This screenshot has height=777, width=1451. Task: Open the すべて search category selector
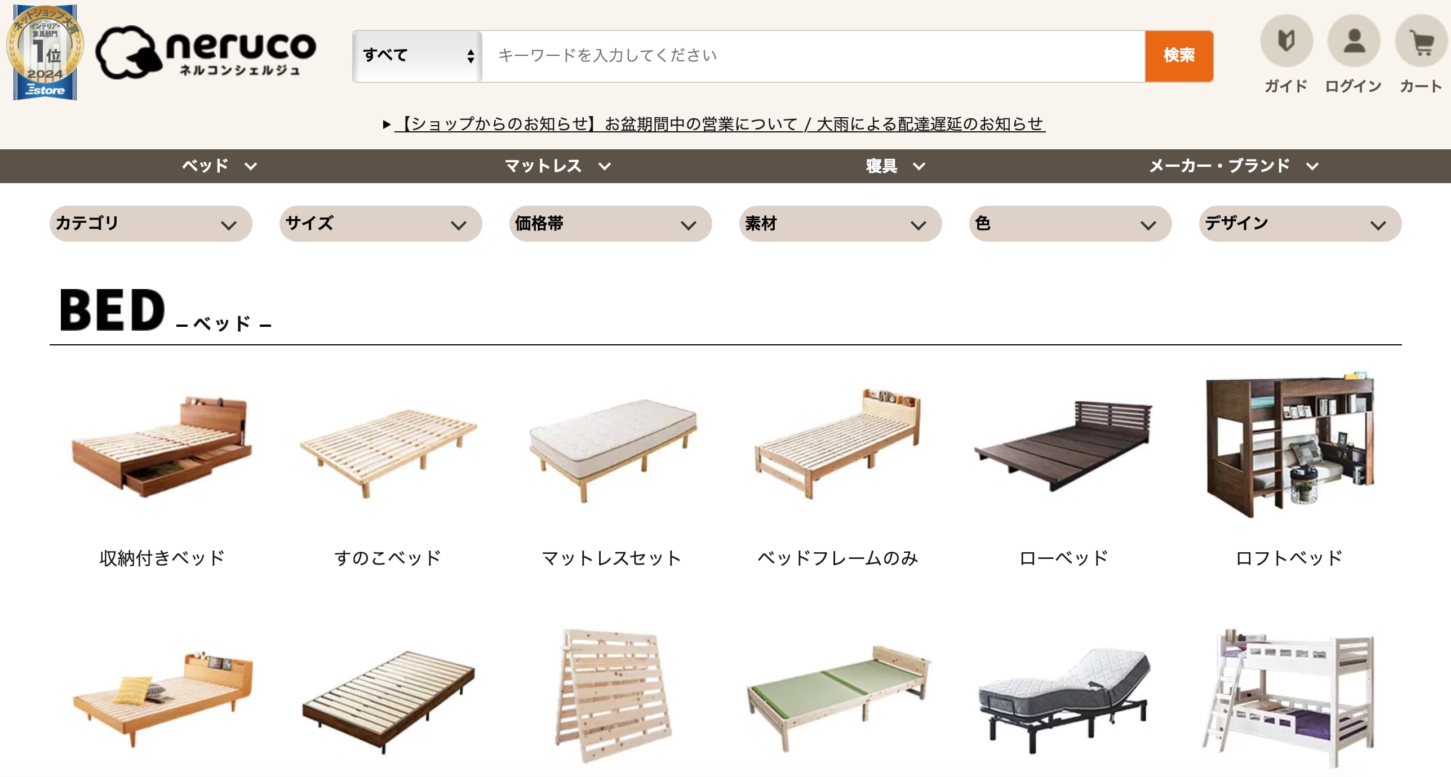point(418,56)
